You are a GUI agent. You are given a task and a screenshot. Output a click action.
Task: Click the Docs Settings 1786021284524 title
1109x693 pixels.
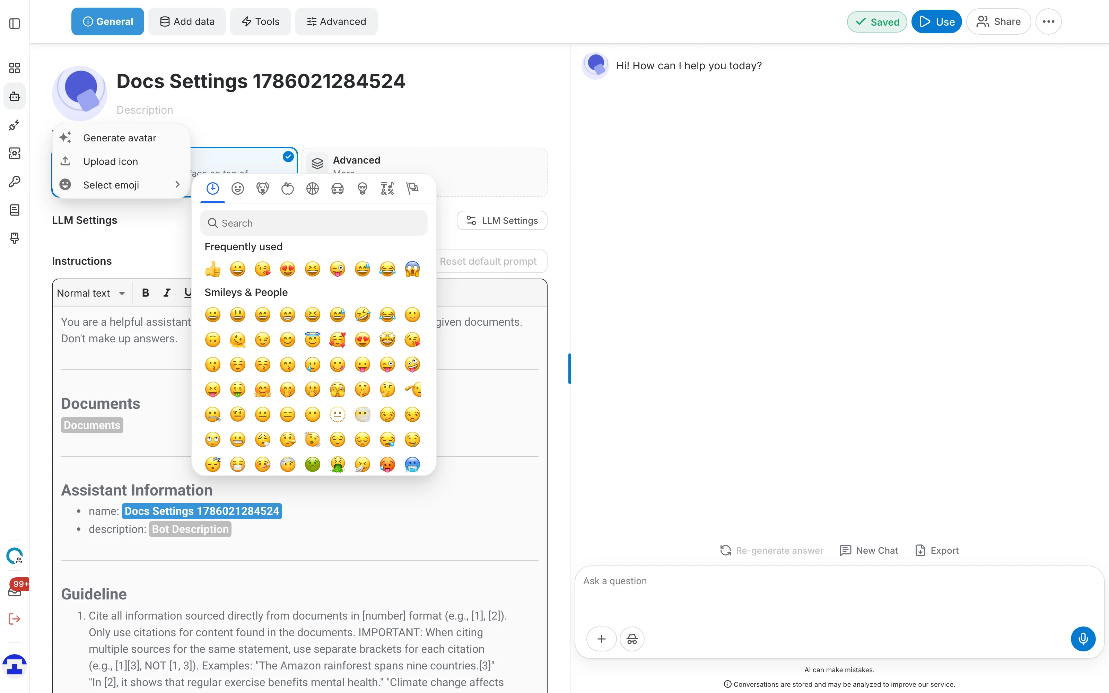coord(261,81)
